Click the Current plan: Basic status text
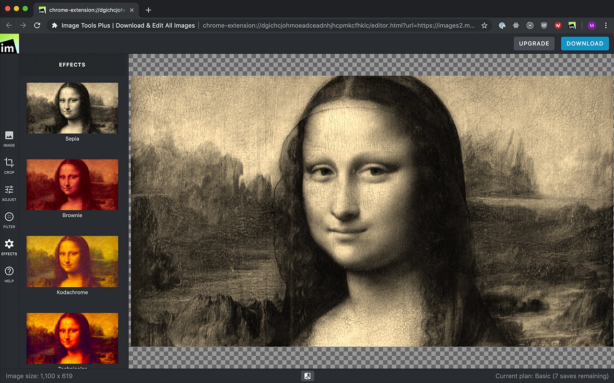The height and width of the screenshot is (383, 614). coord(552,376)
